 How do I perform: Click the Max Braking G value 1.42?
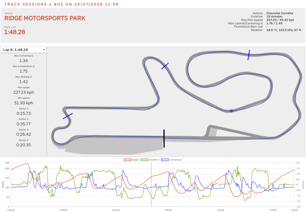23,82
